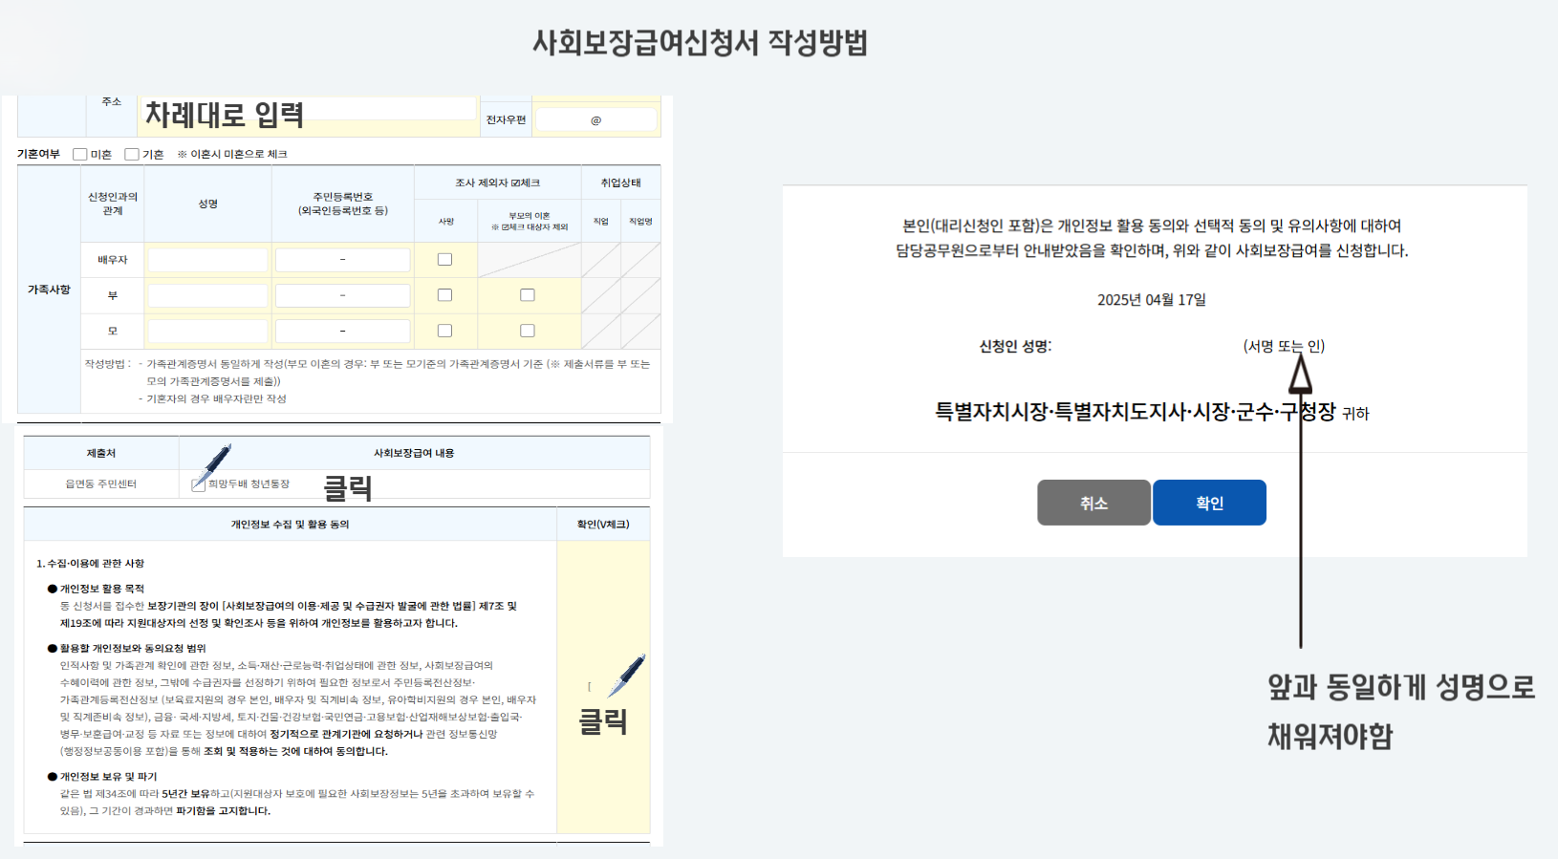Click the date 2025년 04월 17일

pos(1151,300)
